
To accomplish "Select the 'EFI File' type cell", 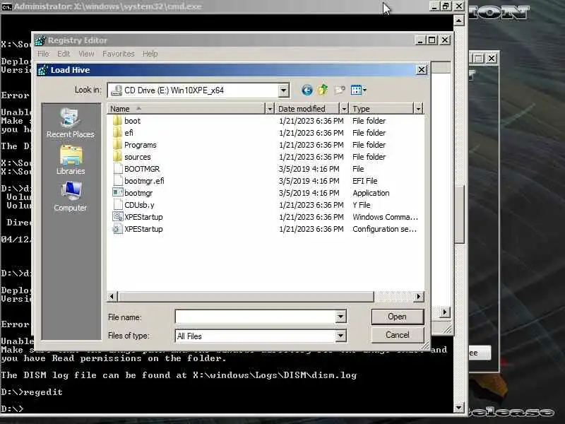I will [364, 181].
